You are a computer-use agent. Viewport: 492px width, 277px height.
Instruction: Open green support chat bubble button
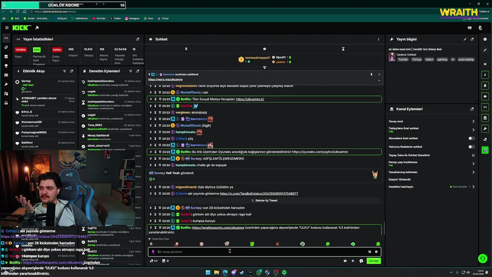click(x=482, y=259)
